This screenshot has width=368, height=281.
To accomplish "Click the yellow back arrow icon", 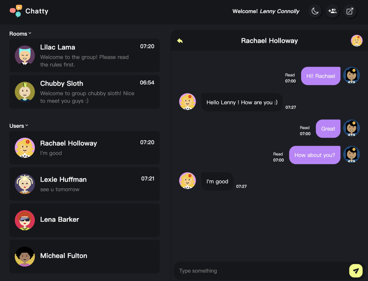I will tap(180, 41).
